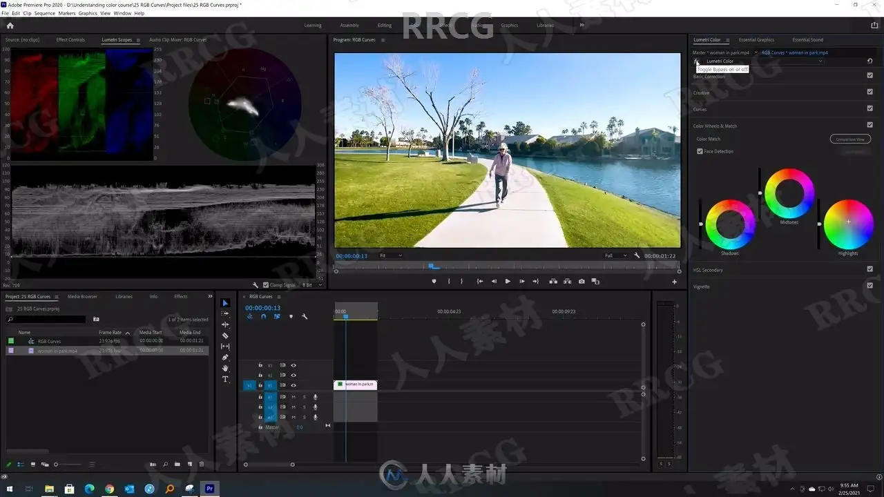Toggle the Face Detection checkbox
The image size is (884, 497).
point(700,151)
